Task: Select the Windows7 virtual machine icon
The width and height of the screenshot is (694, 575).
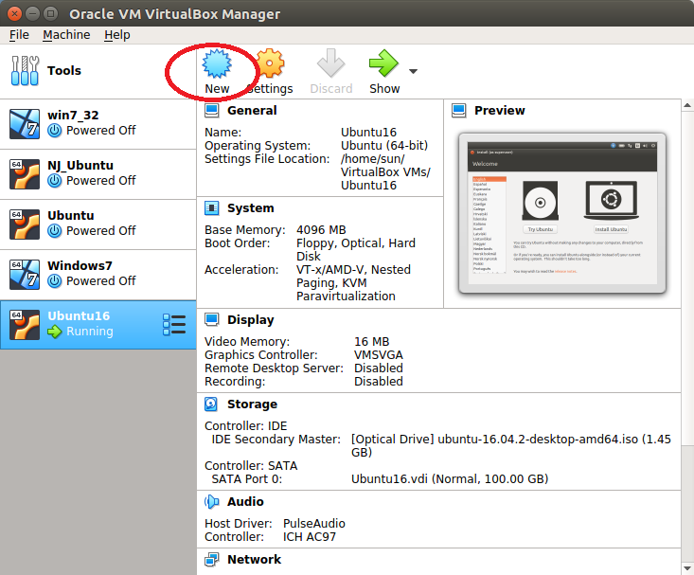Action: (x=25, y=274)
